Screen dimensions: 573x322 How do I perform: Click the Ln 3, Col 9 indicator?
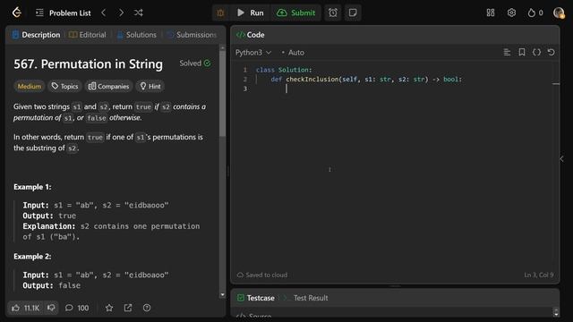(539, 275)
